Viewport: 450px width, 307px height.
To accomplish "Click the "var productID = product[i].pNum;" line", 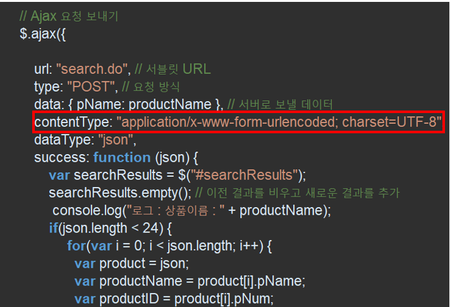I will pyautogui.click(x=174, y=299).
